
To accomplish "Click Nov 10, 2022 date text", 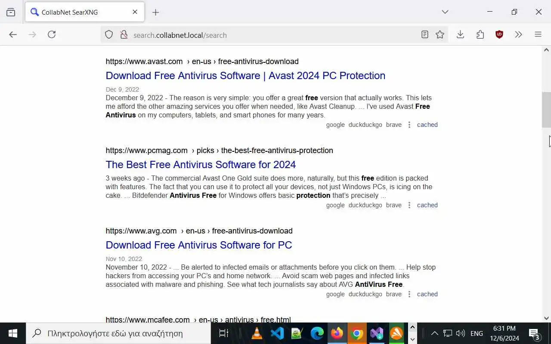I will coord(124,259).
